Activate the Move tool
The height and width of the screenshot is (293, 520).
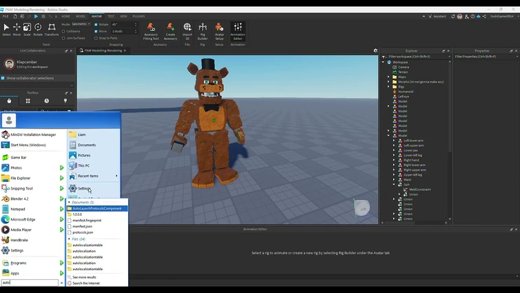coord(17,29)
